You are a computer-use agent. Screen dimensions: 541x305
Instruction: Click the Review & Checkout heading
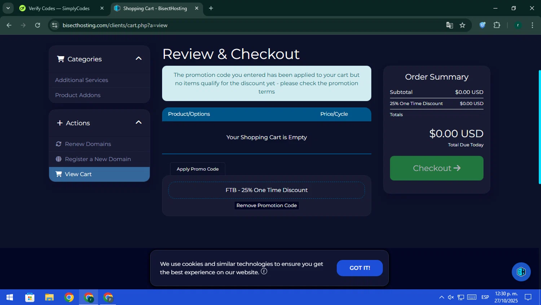231,54
